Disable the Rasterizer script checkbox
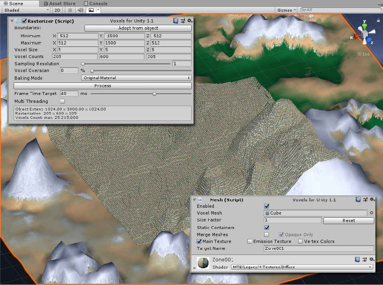 (x=23, y=21)
